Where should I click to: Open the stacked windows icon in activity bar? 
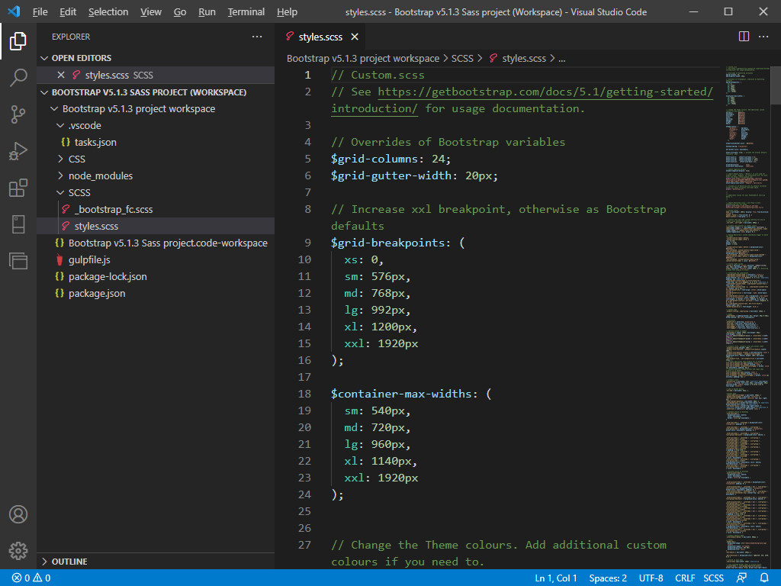(18, 261)
